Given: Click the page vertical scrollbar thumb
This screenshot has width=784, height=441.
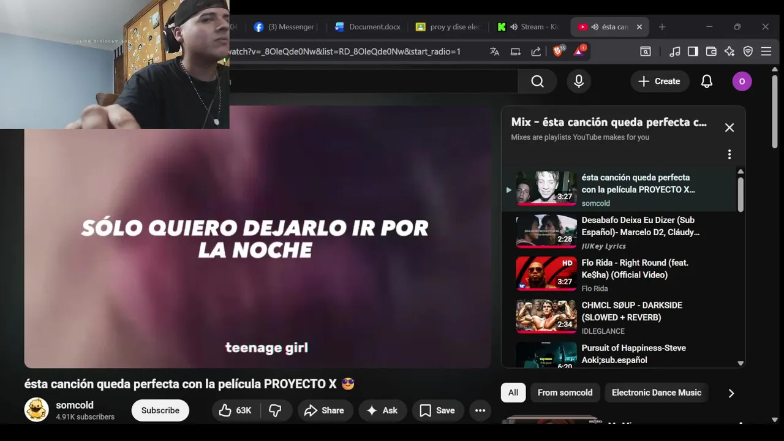Looking at the screenshot, I should pos(774,111).
